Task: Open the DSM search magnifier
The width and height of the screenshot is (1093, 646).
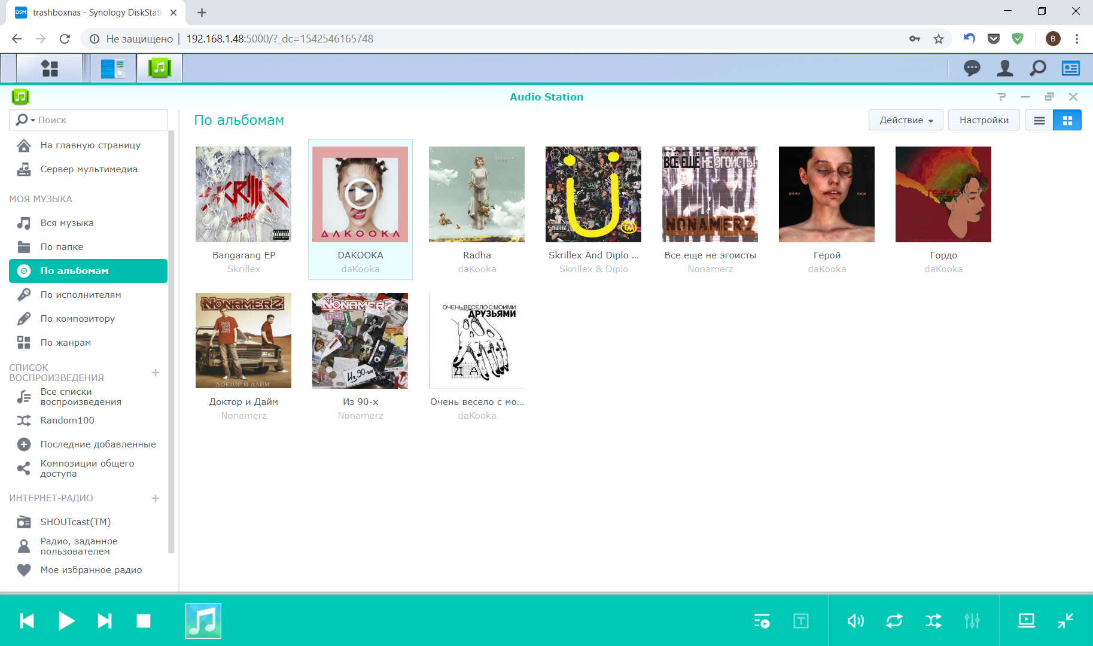Action: point(1038,68)
